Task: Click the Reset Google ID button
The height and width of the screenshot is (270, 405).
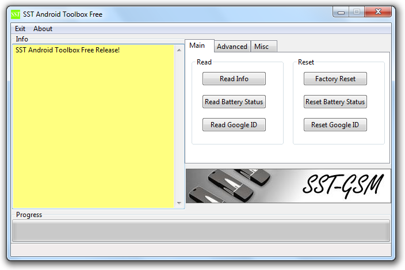Action: pyautogui.click(x=335, y=125)
